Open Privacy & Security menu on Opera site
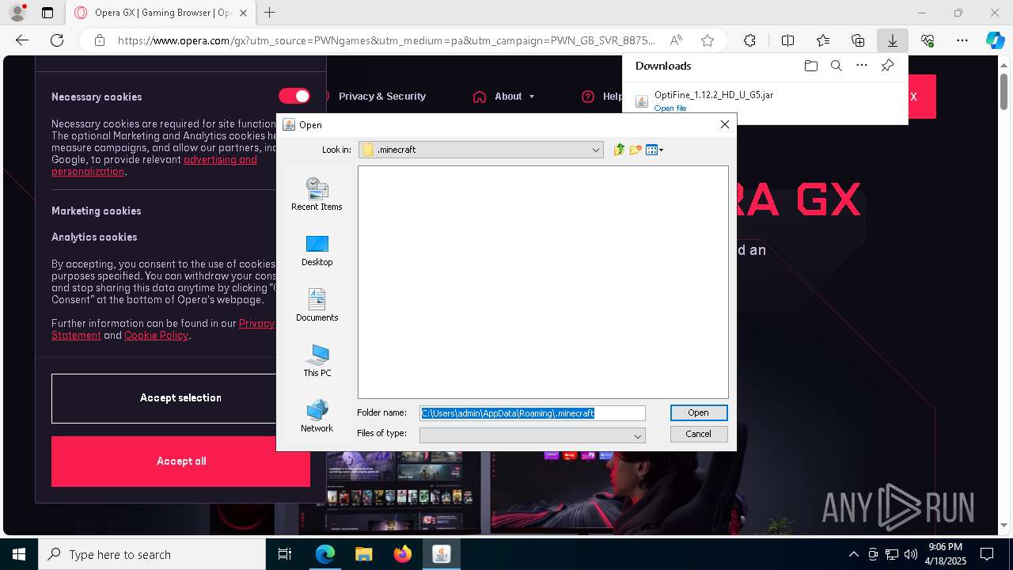 click(x=382, y=97)
